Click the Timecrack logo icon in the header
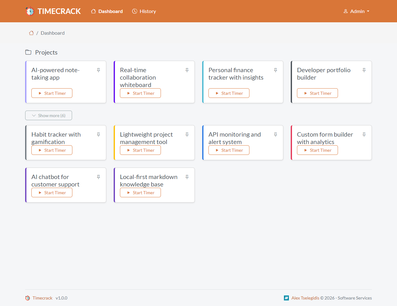Viewport: 397px width, 306px height. point(30,11)
